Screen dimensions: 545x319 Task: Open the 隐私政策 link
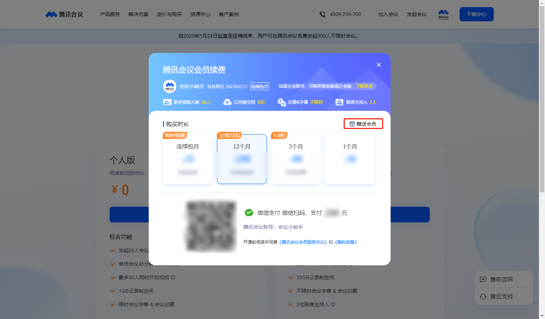pos(345,242)
